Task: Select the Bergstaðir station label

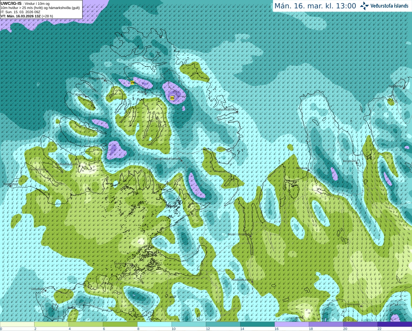Action: [x=350, y=161]
